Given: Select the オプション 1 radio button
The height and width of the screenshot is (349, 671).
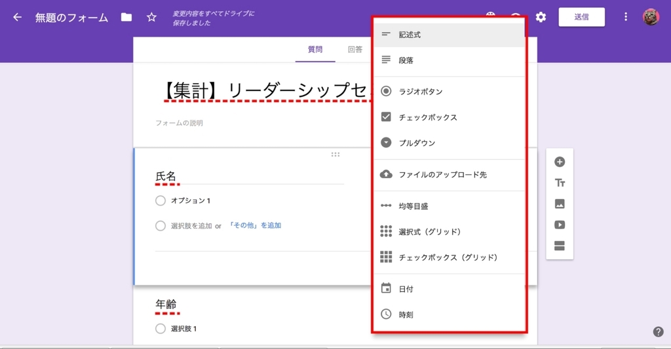Looking at the screenshot, I should coord(161,200).
